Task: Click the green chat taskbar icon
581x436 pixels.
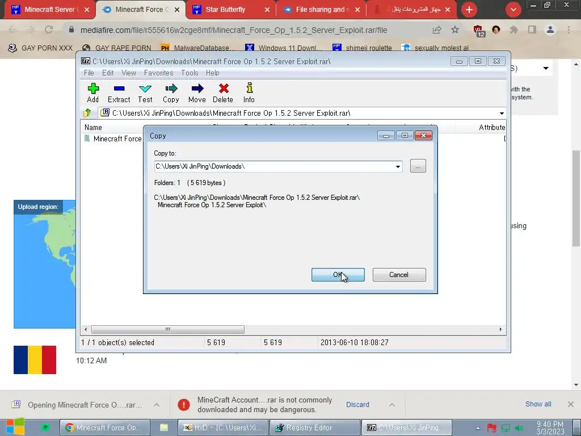Action: (x=45, y=427)
